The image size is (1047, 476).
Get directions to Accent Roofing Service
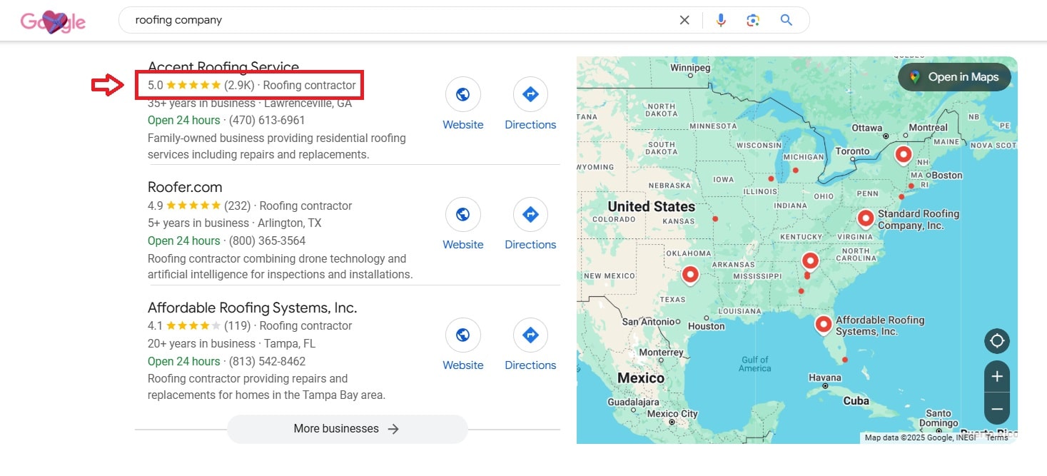pos(530,94)
